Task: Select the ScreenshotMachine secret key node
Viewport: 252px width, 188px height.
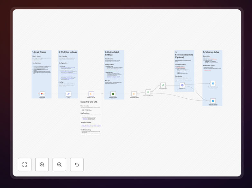Action: click(x=163, y=85)
